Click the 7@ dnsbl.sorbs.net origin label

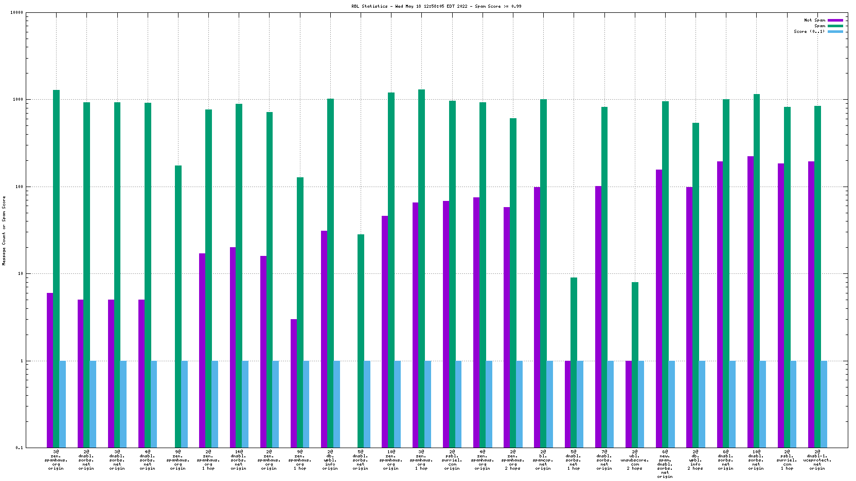[x=604, y=460]
